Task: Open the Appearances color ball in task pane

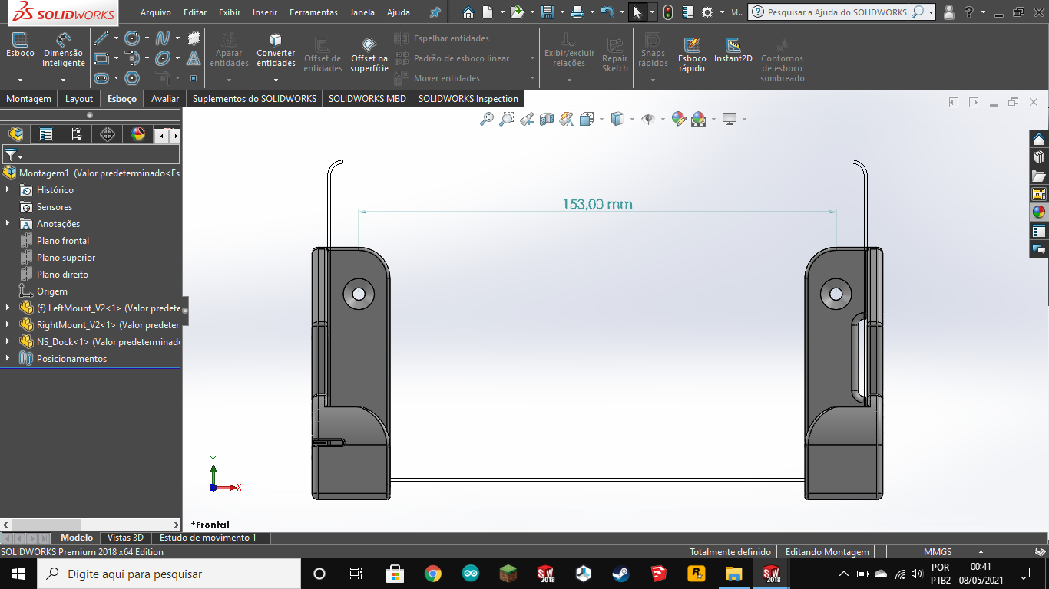Action: click(x=1039, y=212)
